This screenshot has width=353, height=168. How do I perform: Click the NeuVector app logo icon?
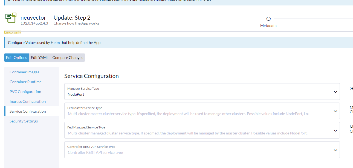(11, 17)
